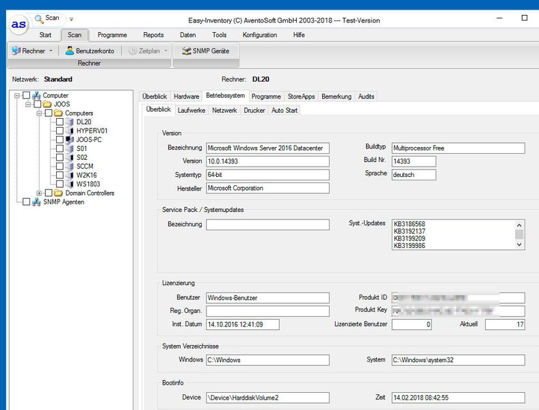
Task: Collapse the Computers folder node
Action: [x=39, y=113]
